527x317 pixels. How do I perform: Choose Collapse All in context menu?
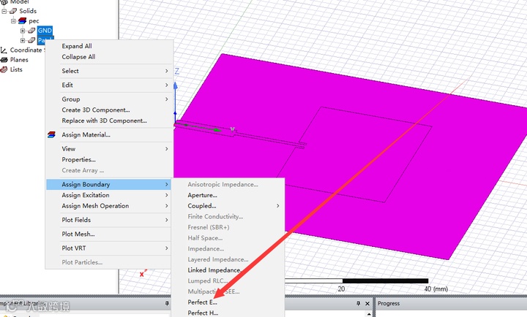pos(78,57)
